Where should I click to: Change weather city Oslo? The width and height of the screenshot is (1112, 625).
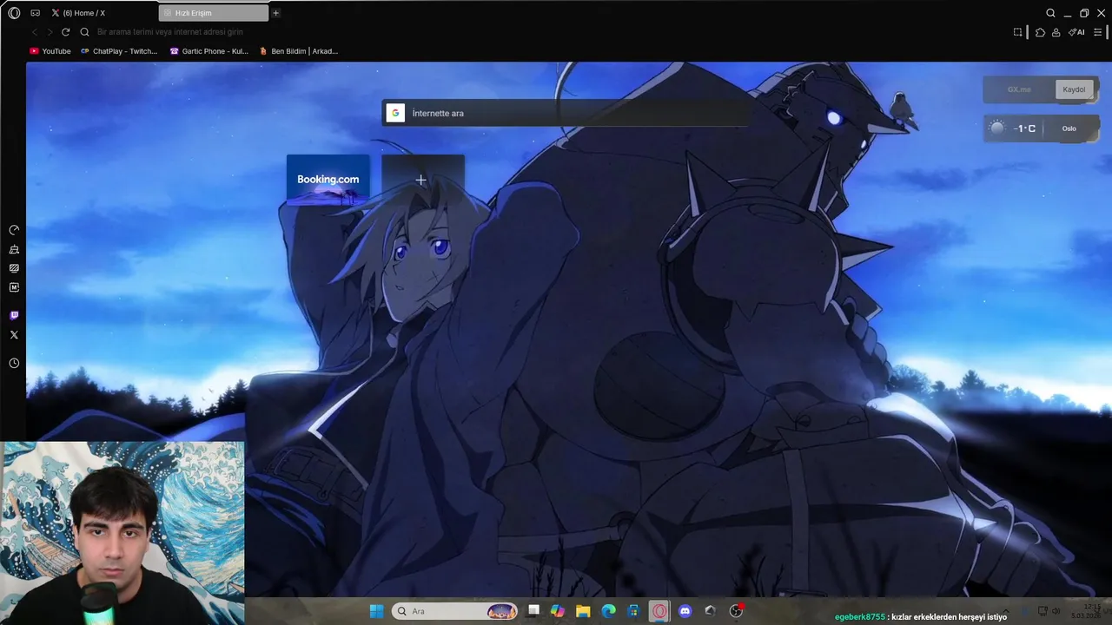coord(1069,128)
